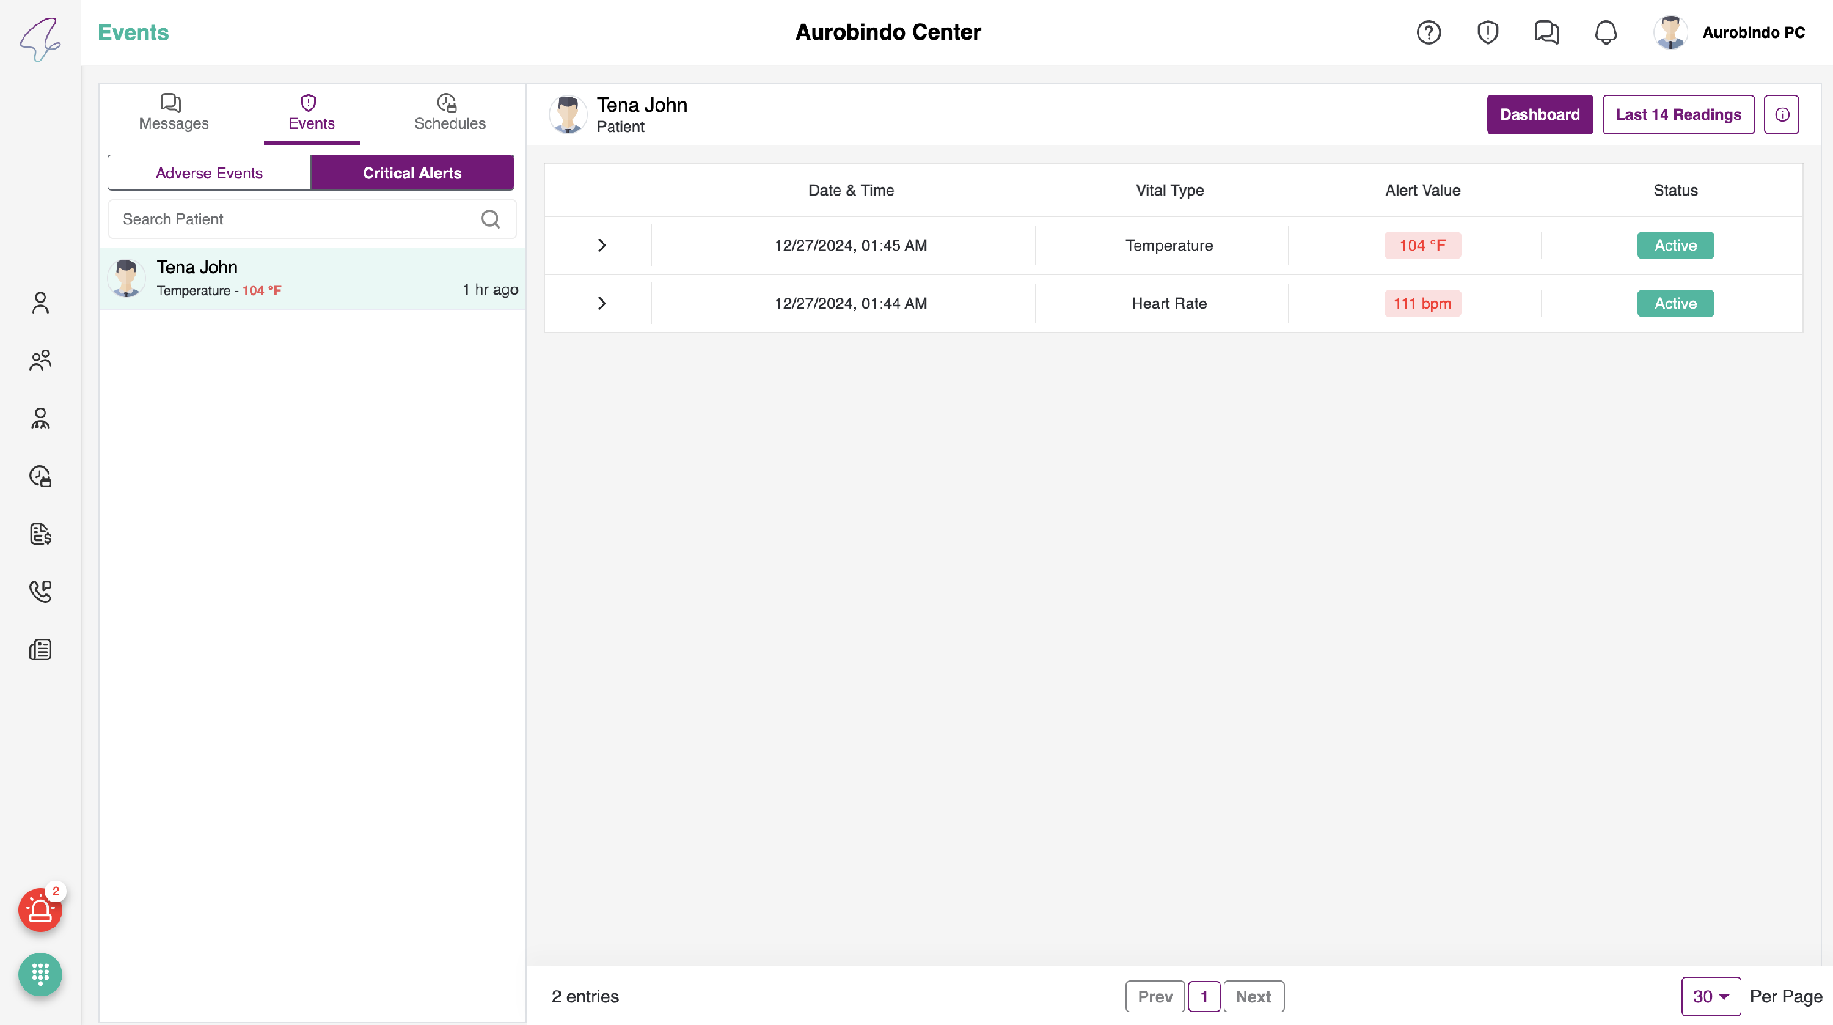Expand the Heart Rate alert row
Viewport: 1833px width, 1025px height.
coord(601,303)
